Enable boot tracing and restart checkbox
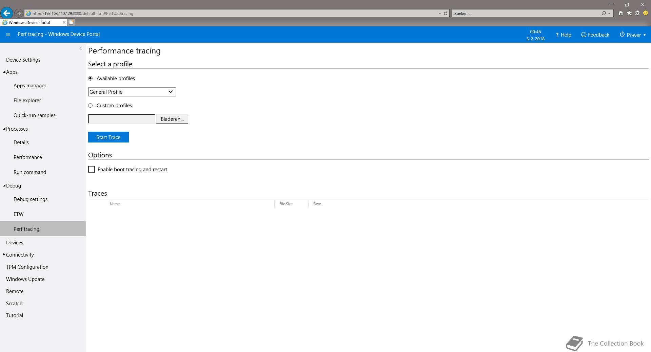651x352 pixels. coord(92,169)
